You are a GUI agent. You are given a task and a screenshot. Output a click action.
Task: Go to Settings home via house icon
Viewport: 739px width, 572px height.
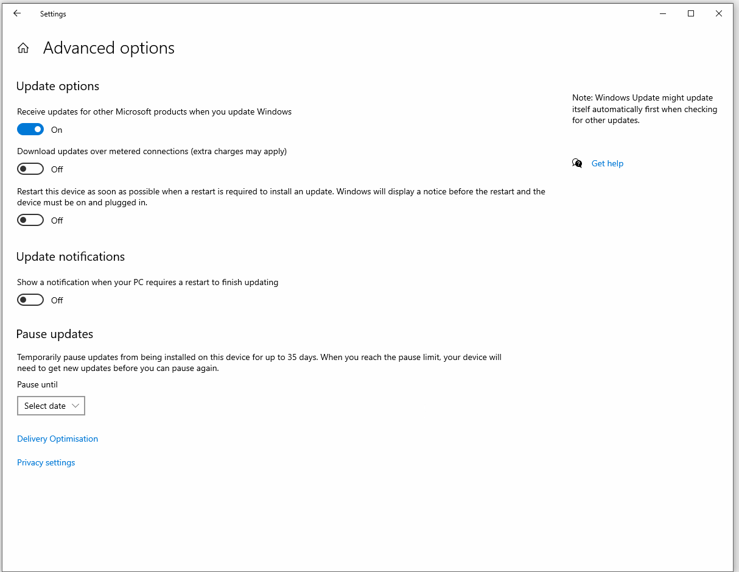click(23, 48)
